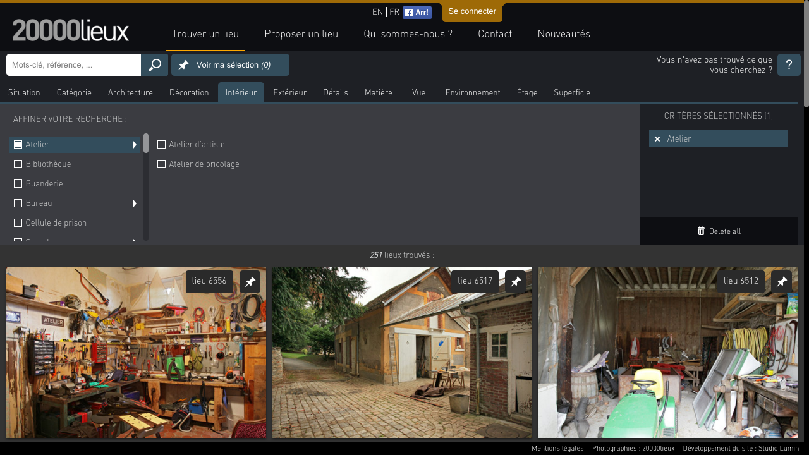
Task: Click Voir ma sélection button
Action: click(230, 65)
